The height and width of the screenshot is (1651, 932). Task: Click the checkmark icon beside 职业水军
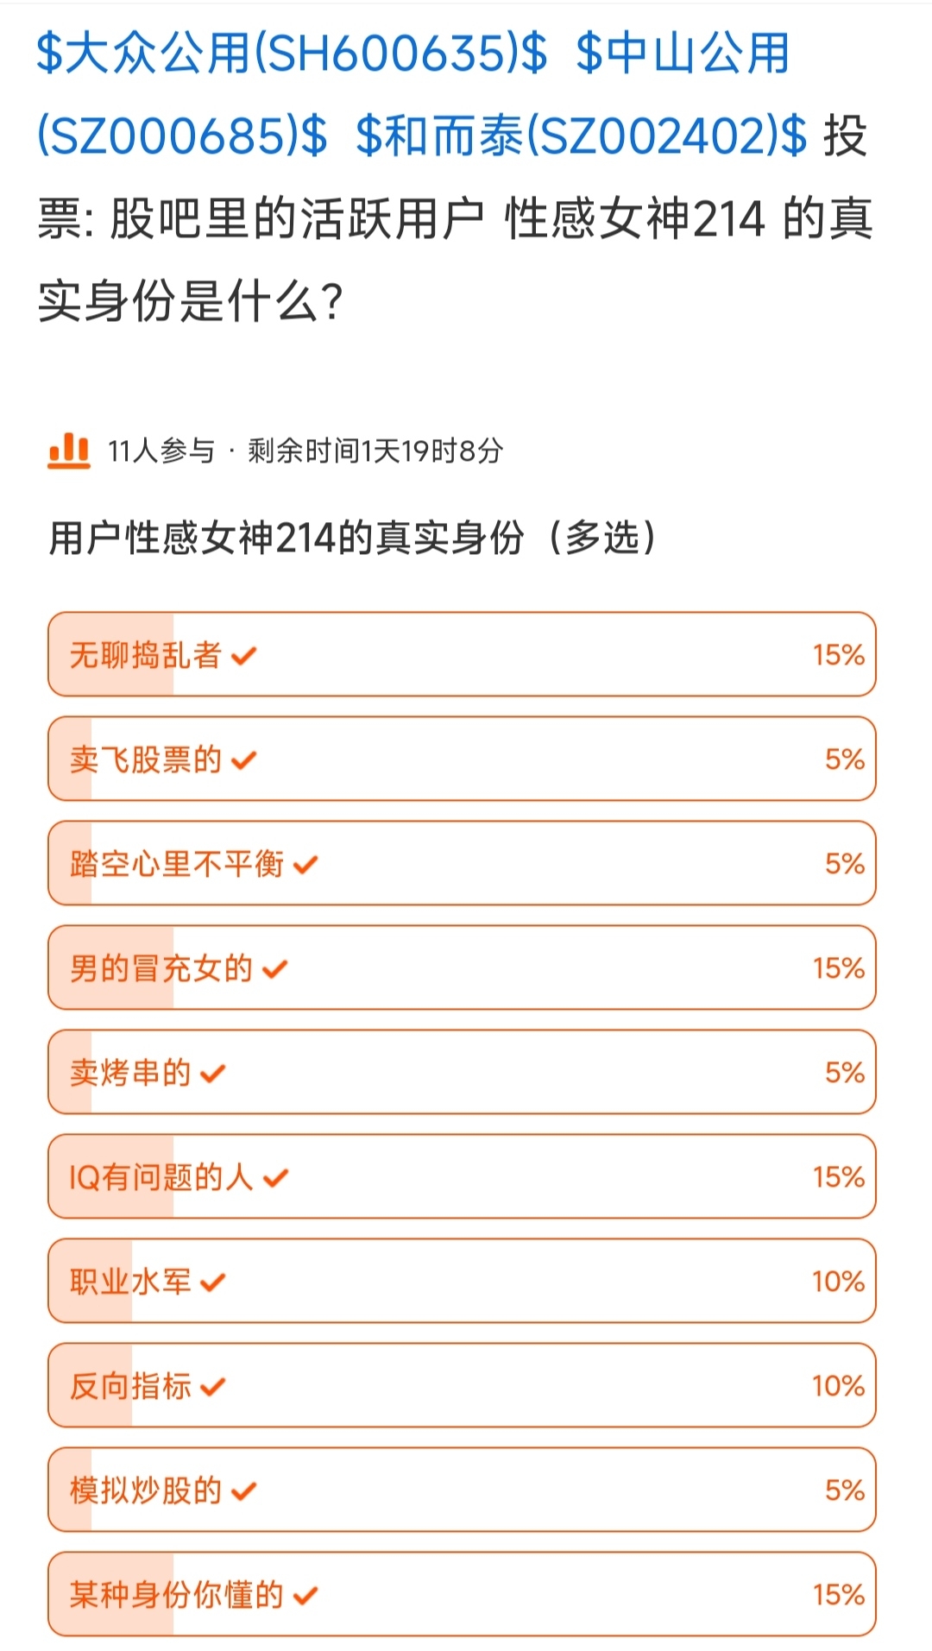pyautogui.click(x=212, y=1282)
